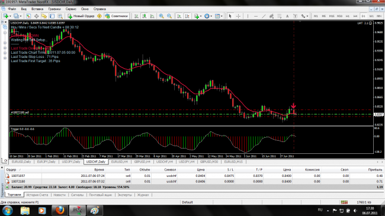This screenshot has height=216, width=385.
Task: Open the Strategy Tester icon
Action: [x=60, y=16]
